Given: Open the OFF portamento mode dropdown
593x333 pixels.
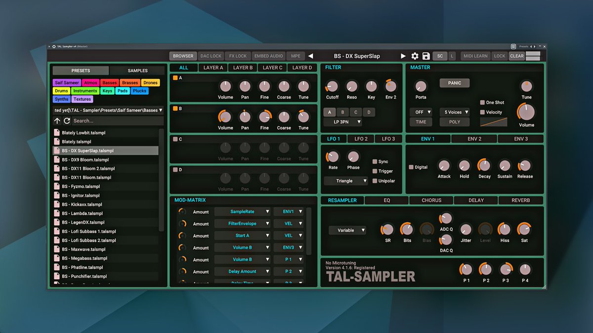Looking at the screenshot, I should click(x=421, y=112).
